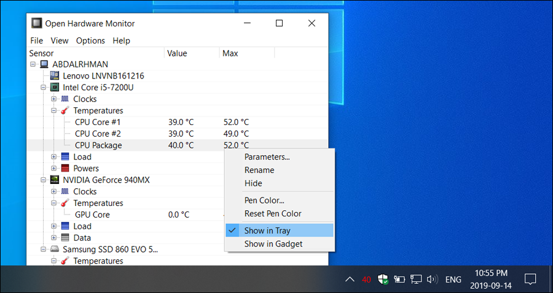Click the gray Data icon
The height and width of the screenshot is (293, 553).
point(65,238)
